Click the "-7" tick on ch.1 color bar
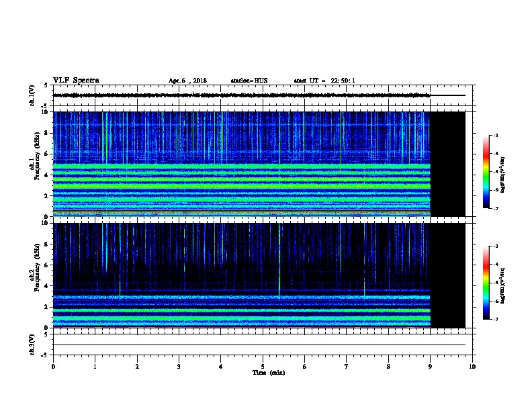Image resolution: width=532 pixels, height=411 pixels. pyautogui.click(x=496, y=208)
